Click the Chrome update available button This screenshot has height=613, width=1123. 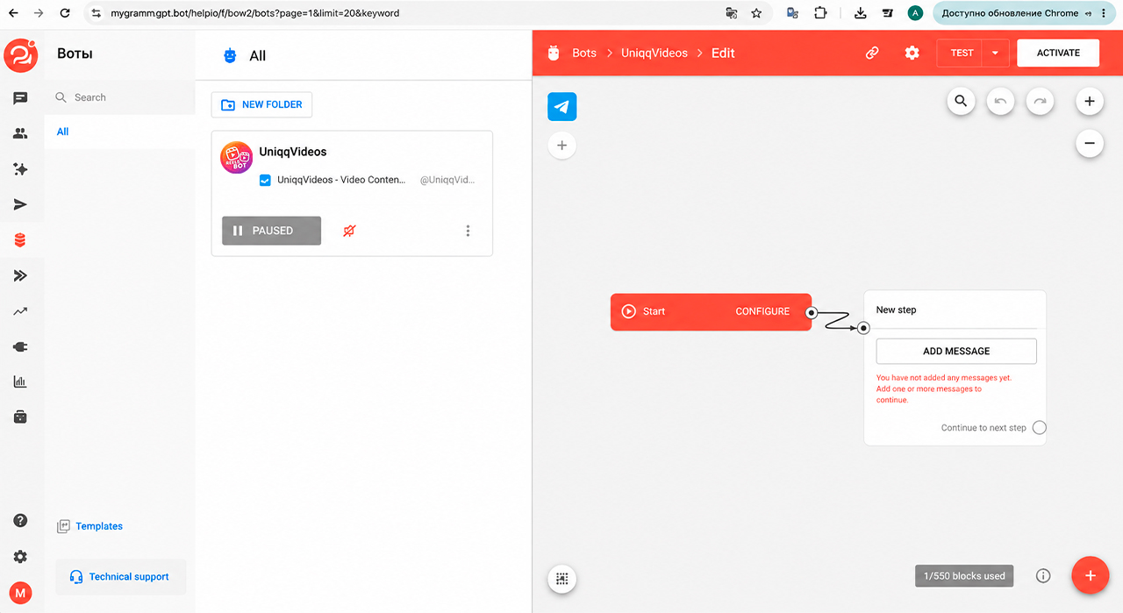coord(1024,13)
